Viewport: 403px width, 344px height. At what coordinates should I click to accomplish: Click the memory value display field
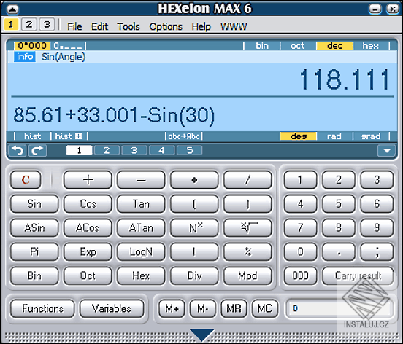pos(339,308)
